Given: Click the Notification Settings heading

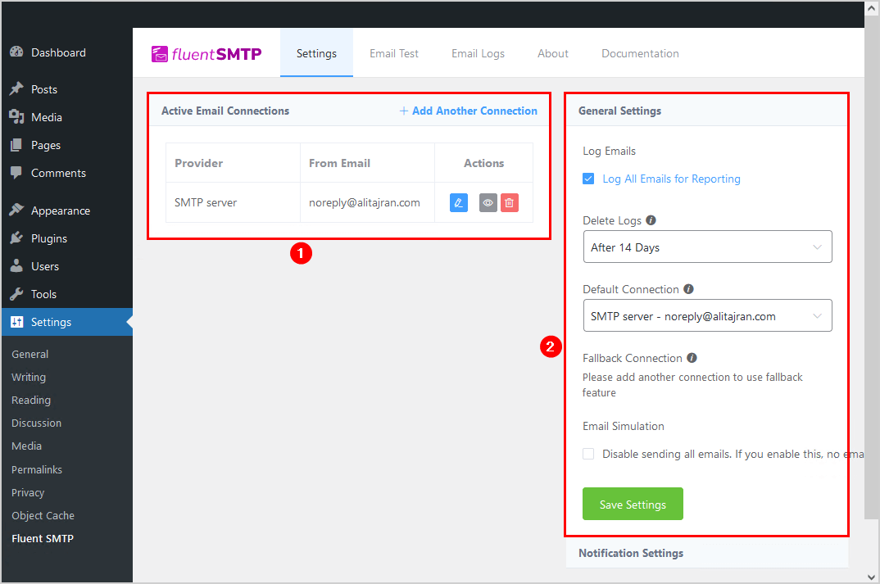Looking at the screenshot, I should pos(631,553).
